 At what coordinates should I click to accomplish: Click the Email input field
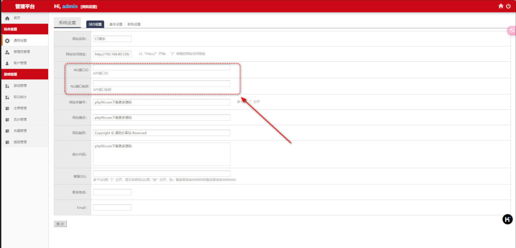pyautogui.click(x=112, y=207)
